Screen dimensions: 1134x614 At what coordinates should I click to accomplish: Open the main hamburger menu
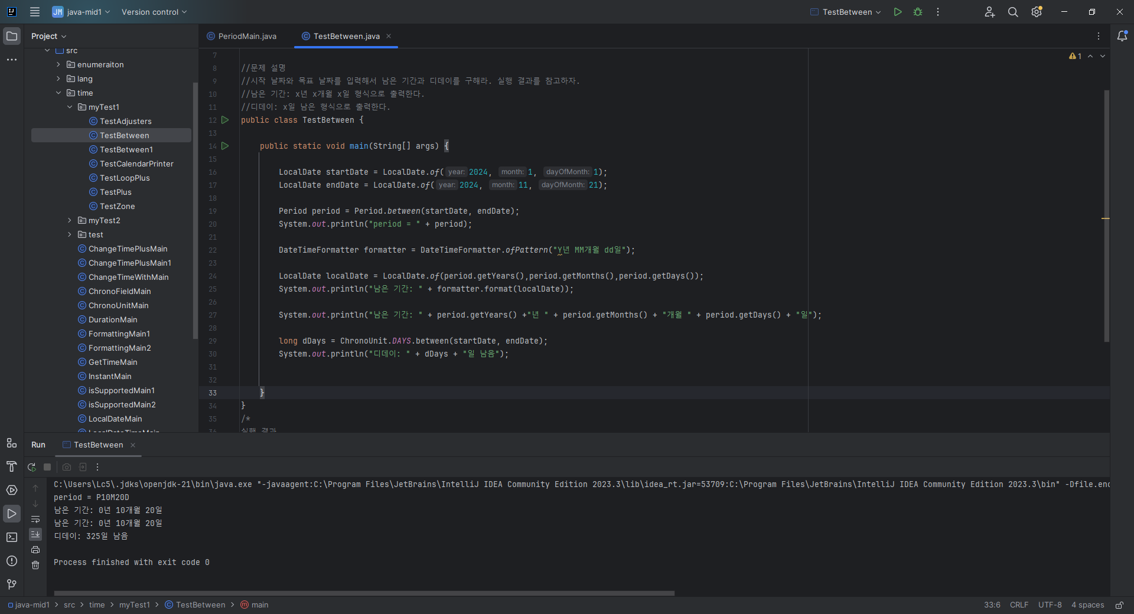pos(35,12)
